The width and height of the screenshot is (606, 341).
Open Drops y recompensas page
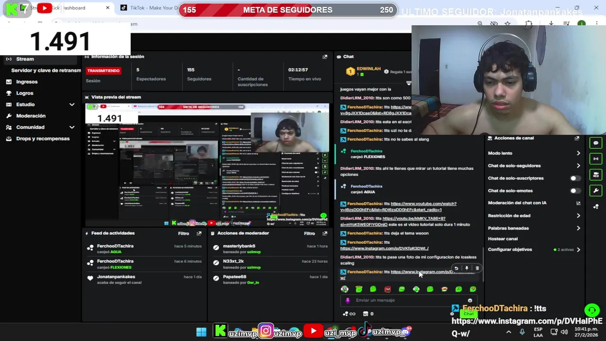(x=43, y=139)
